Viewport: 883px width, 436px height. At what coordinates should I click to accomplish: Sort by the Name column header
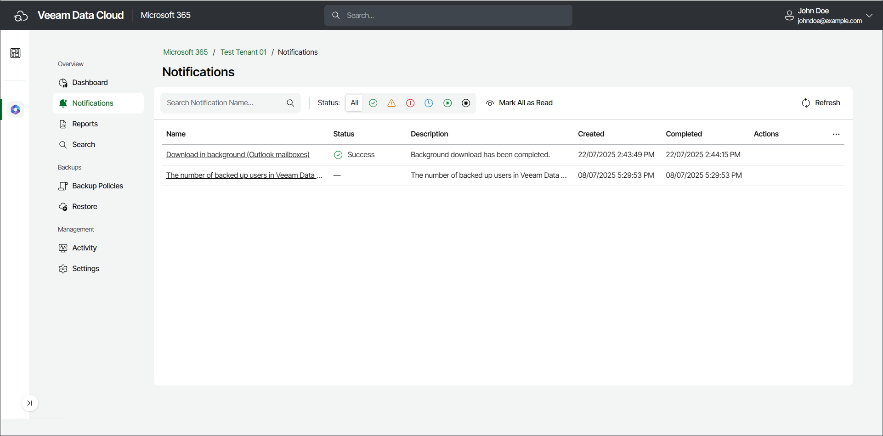point(176,134)
